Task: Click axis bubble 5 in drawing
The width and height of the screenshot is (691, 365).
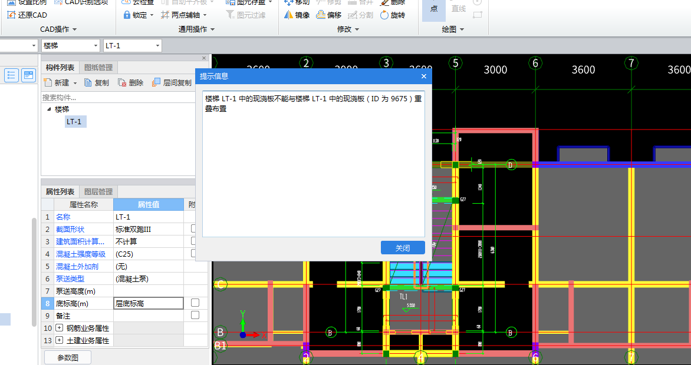Action: point(455,63)
